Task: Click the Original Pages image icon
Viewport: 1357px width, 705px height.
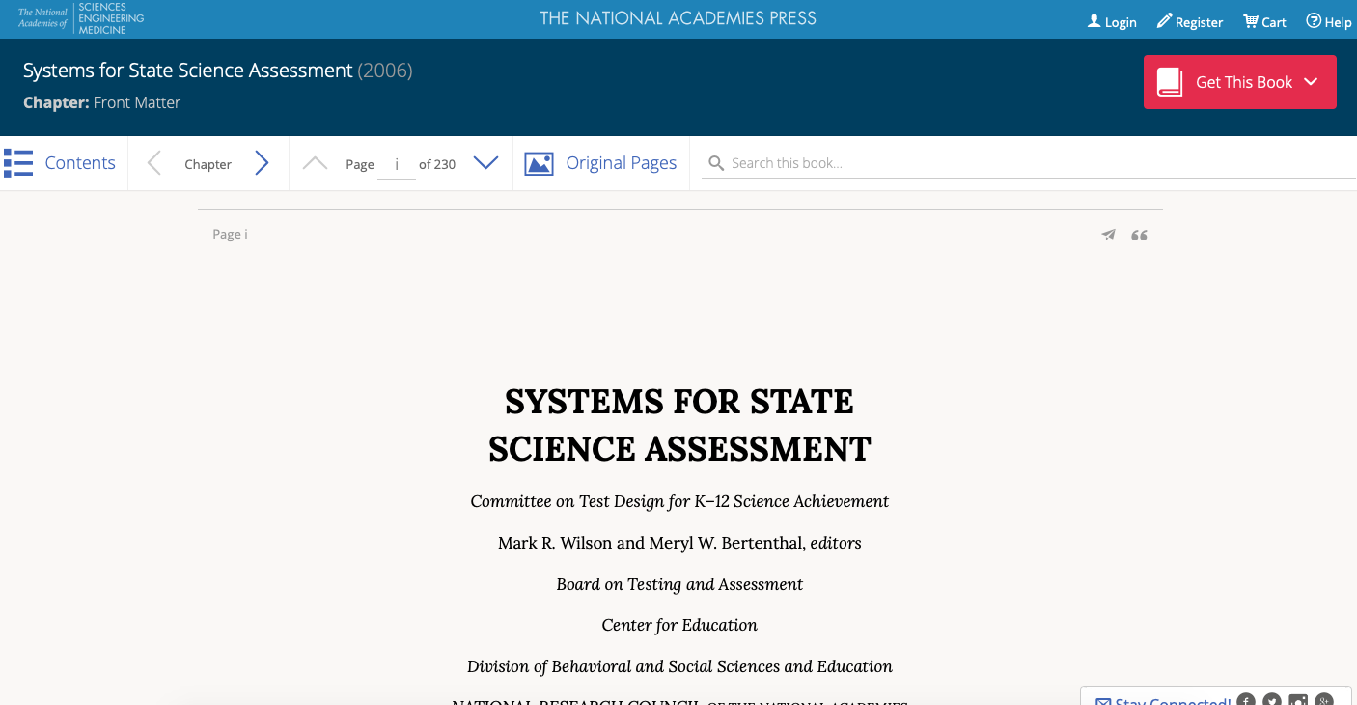Action: 539,163
